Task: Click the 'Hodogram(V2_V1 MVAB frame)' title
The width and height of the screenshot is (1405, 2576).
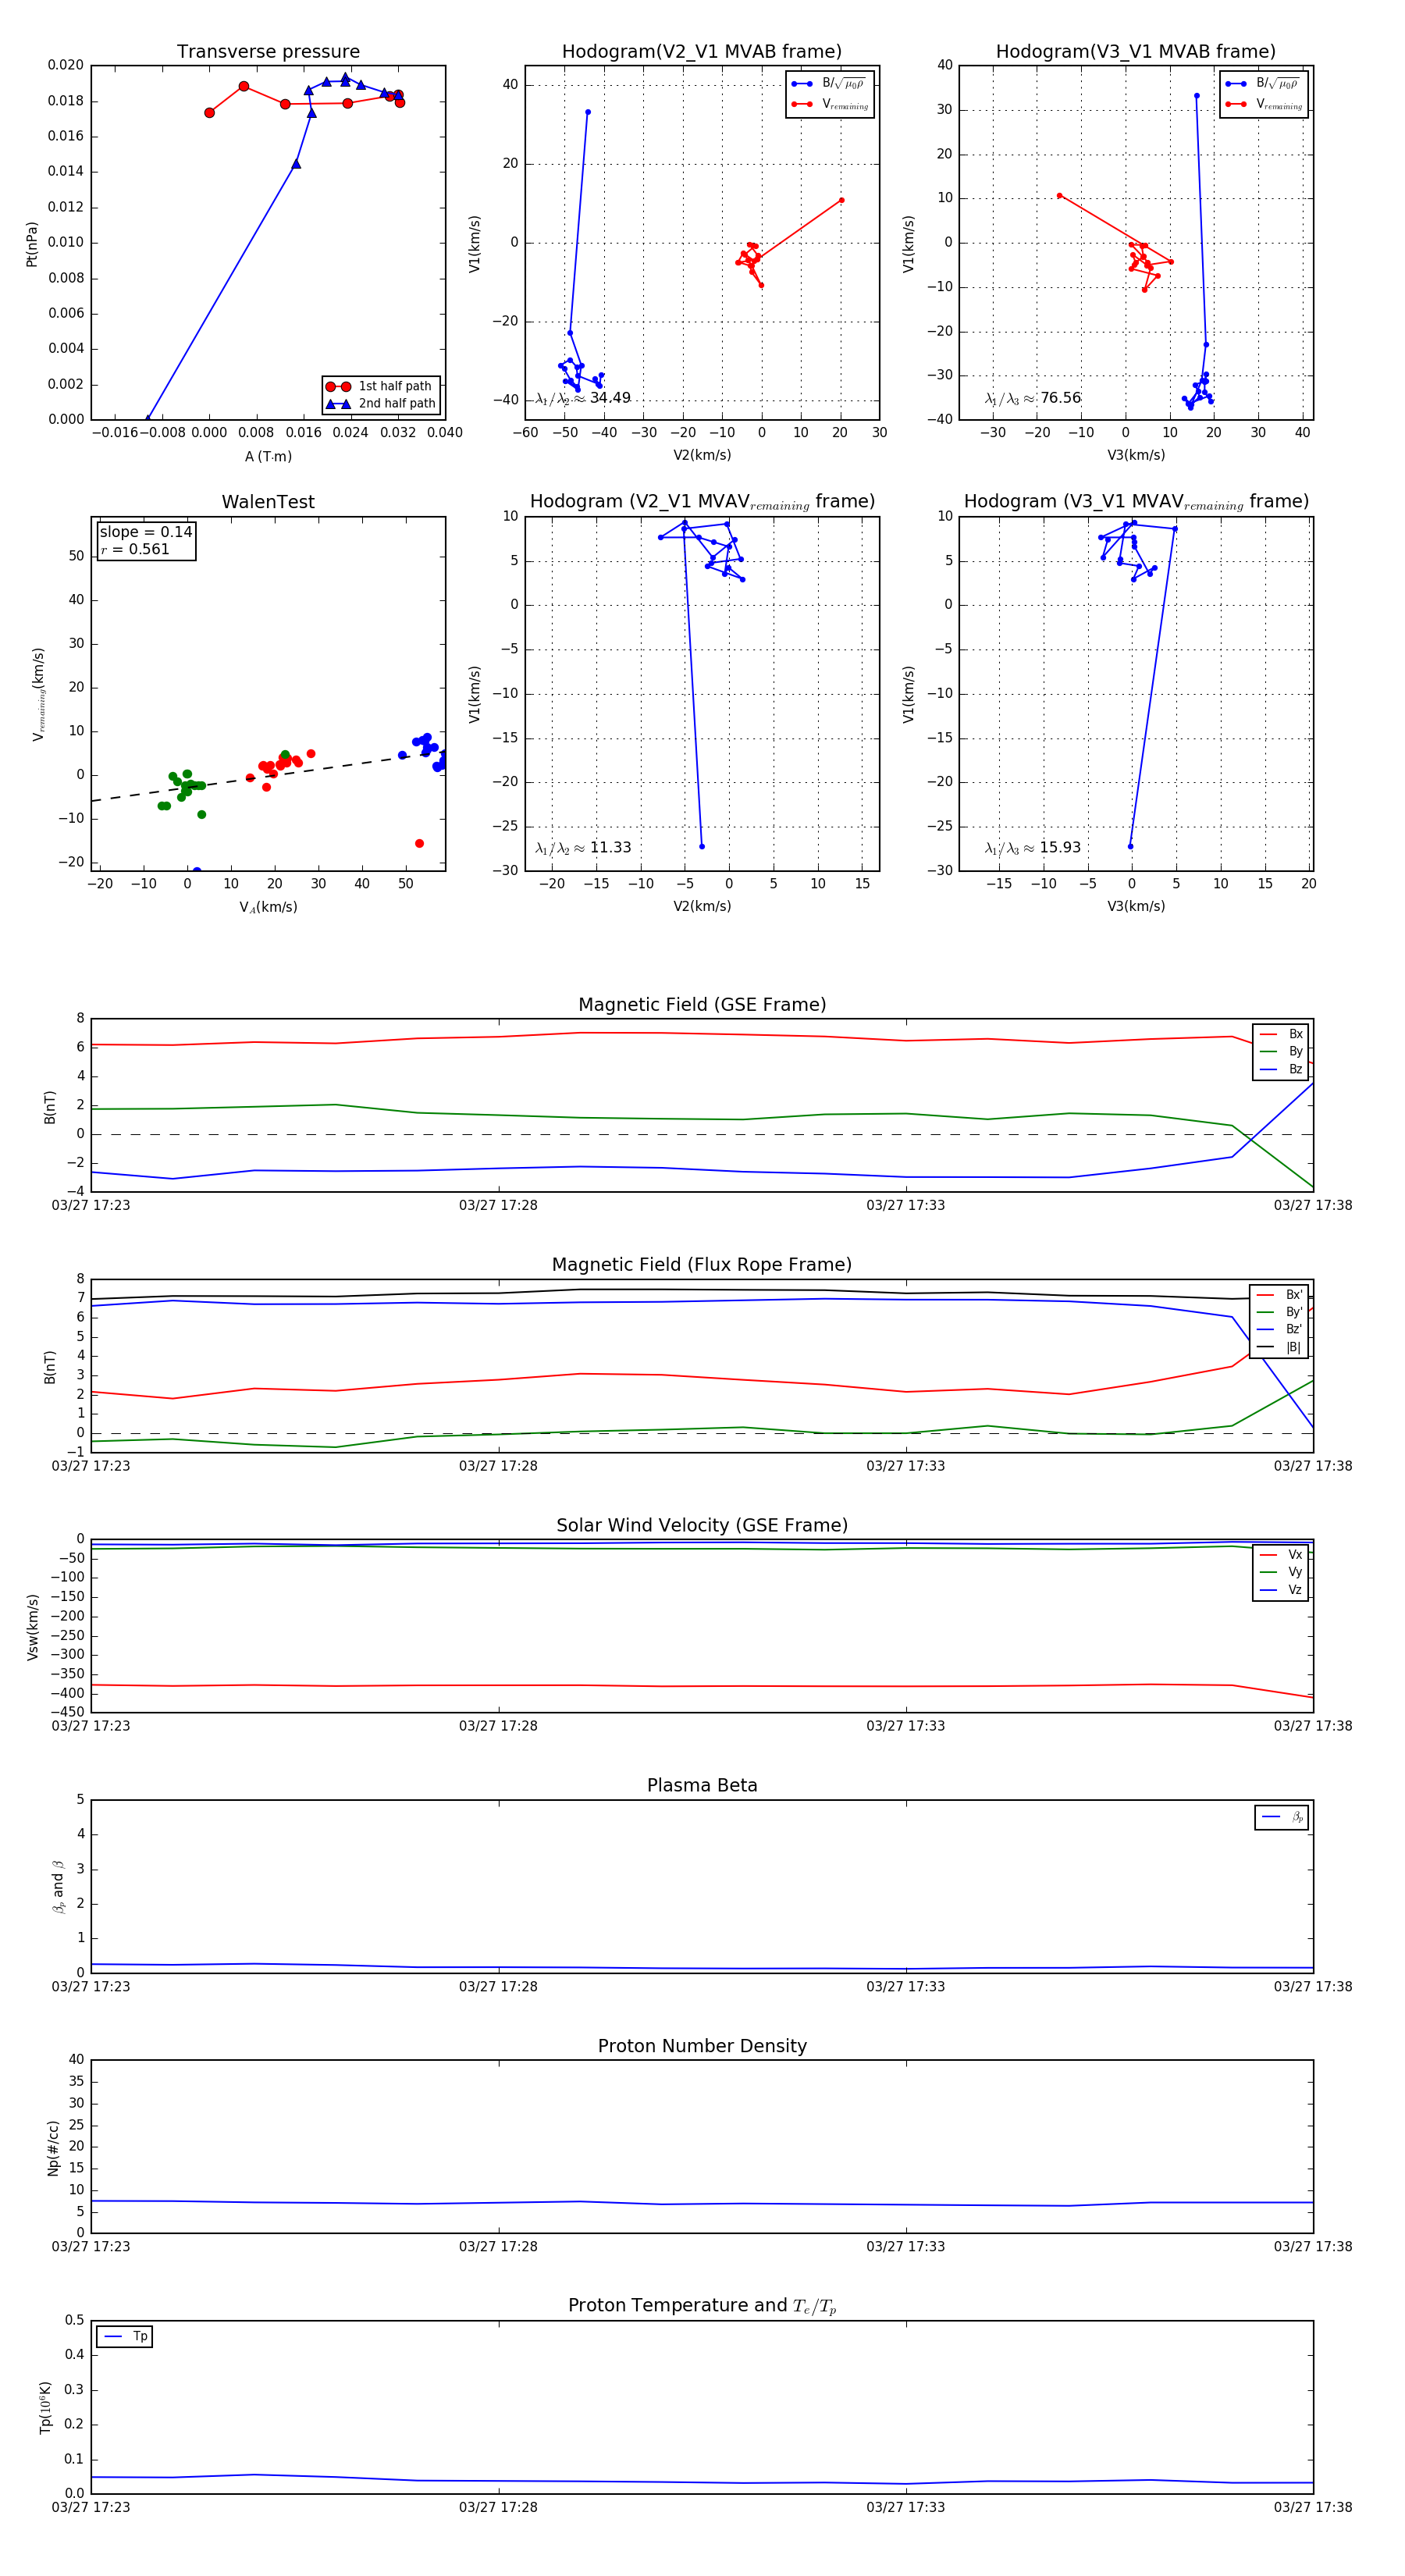Action: pyautogui.click(x=702, y=52)
